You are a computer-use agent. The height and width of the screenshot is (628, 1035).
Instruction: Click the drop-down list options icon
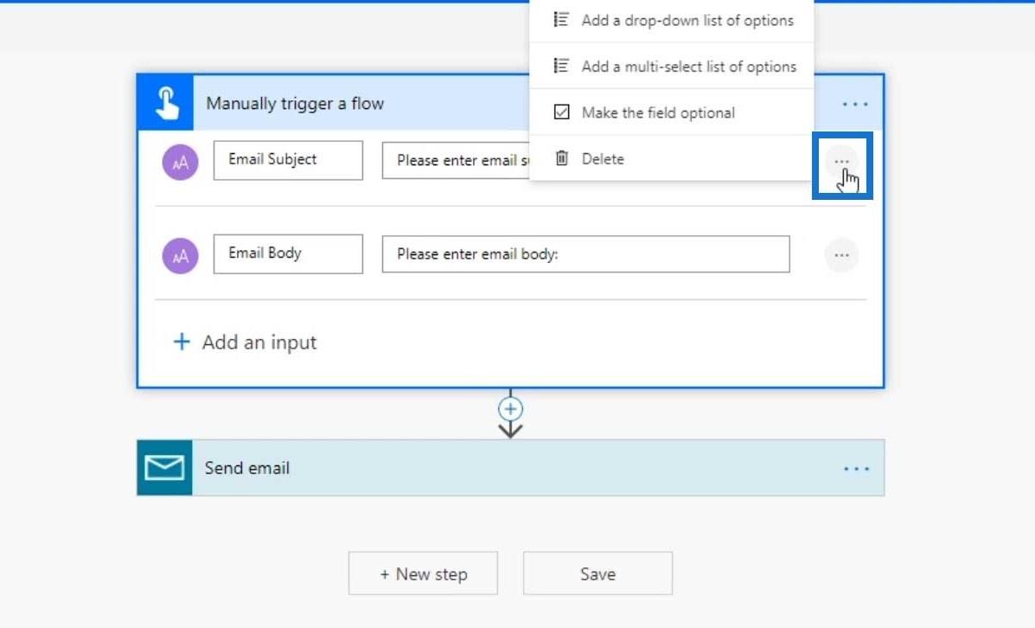click(561, 20)
